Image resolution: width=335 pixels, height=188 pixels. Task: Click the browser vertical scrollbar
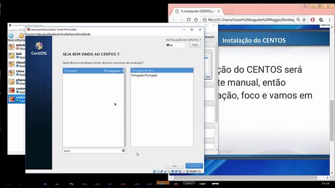pos(332,121)
